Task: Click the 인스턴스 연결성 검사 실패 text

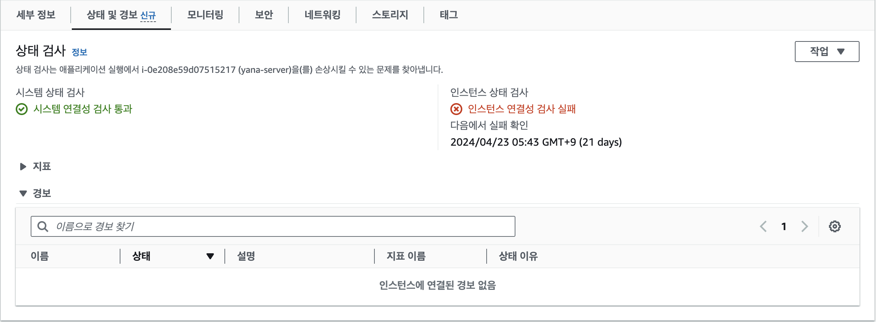Action: pyautogui.click(x=522, y=109)
